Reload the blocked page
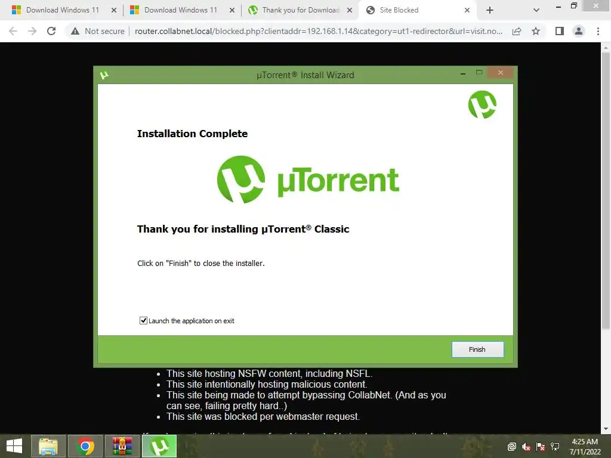Image resolution: width=611 pixels, height=458 pixels. tap(51, 31)
